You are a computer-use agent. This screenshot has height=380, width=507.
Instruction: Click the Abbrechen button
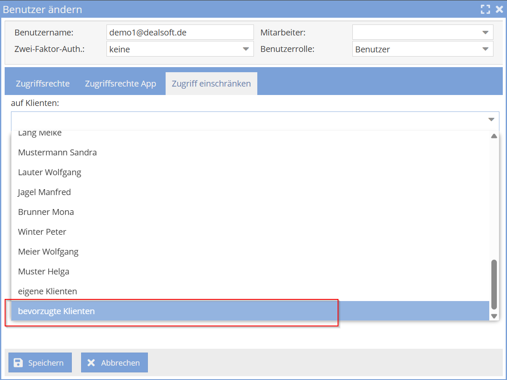[x=114, y=363]
